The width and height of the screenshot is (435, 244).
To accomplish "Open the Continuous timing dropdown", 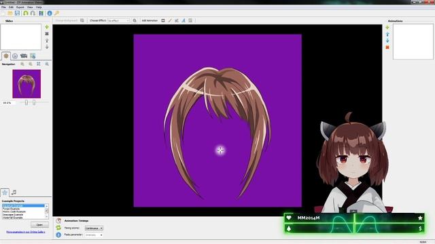I will [94, 228].
